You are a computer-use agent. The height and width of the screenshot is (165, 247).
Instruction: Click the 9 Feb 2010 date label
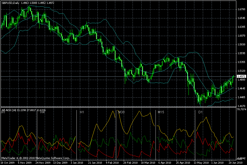[112, 163]
